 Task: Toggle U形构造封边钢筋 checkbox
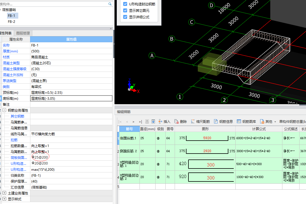tap(125, 4)
